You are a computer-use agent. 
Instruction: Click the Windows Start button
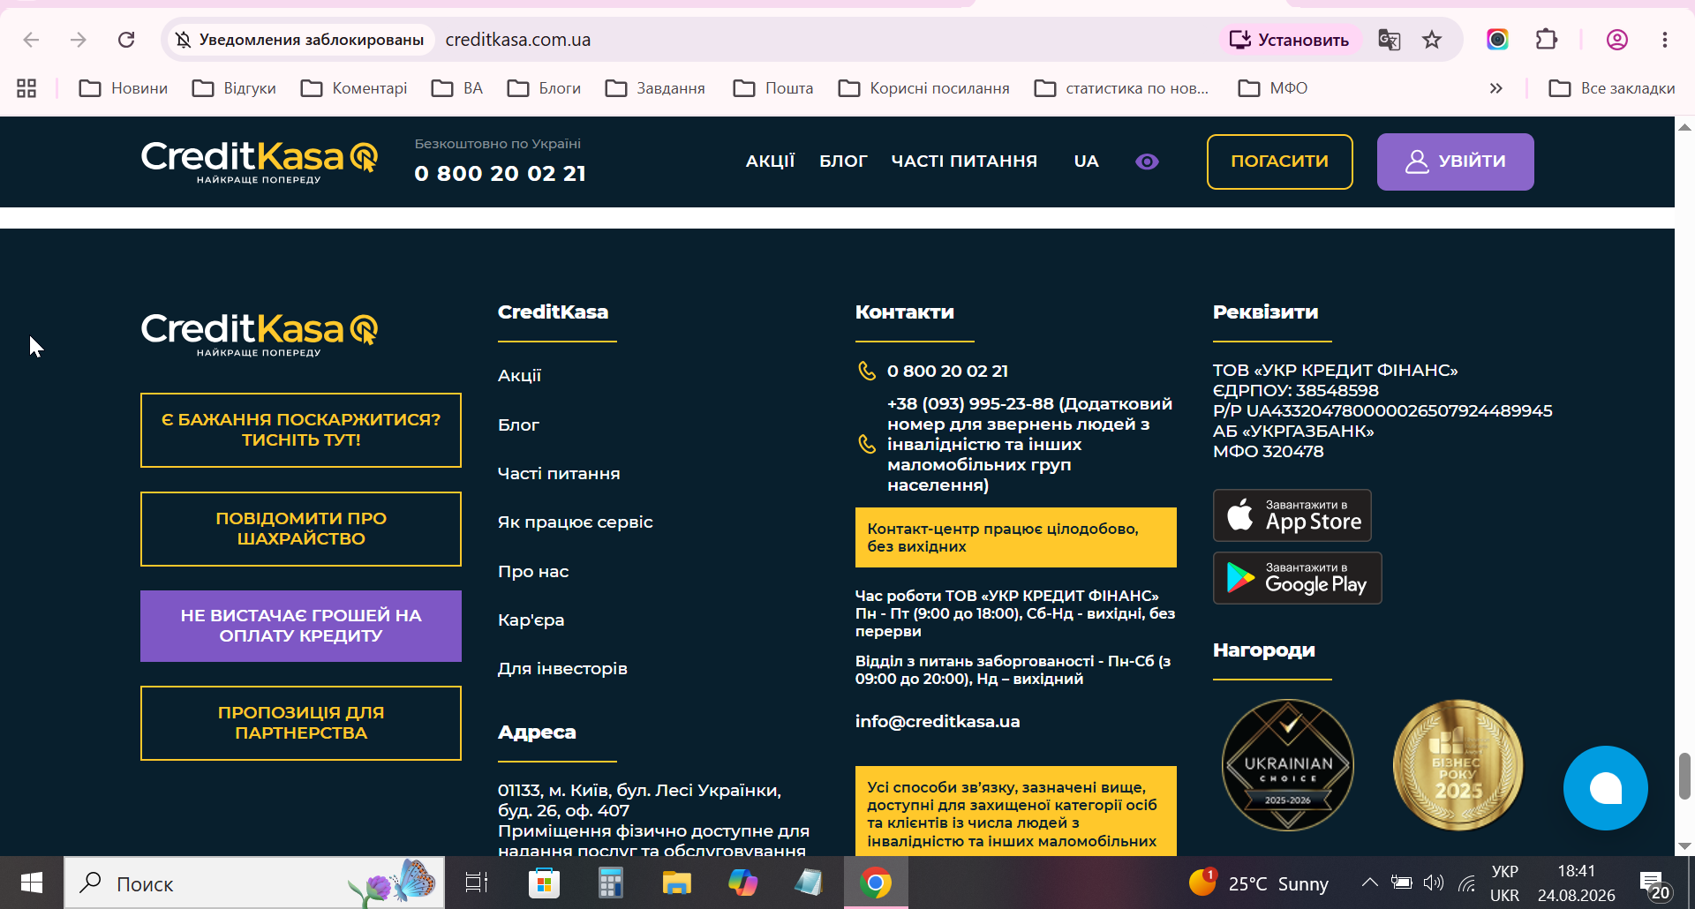click(32, 883)
